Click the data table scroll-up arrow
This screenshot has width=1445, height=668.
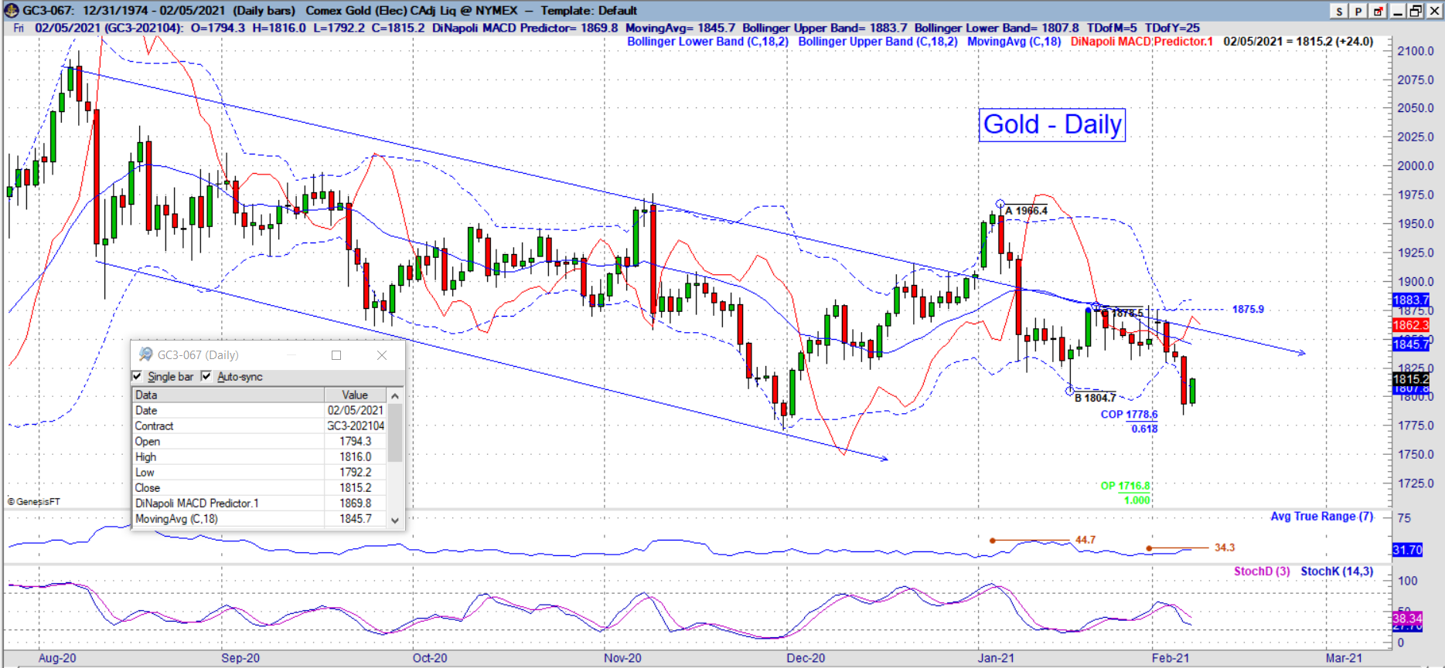[x=395, y=395]
